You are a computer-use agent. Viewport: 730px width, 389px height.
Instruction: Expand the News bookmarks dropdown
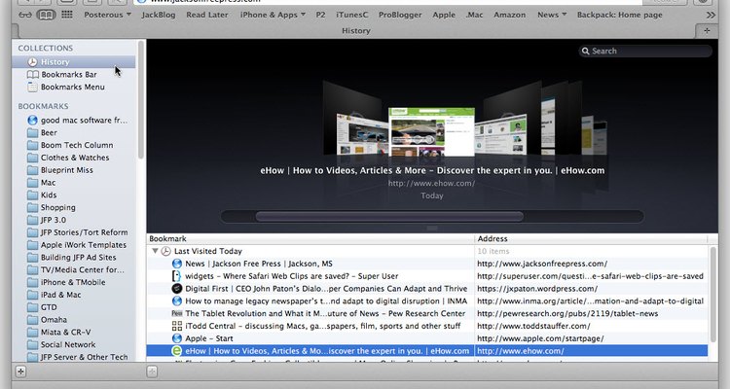pyautogui.click(x=552, y=15)
